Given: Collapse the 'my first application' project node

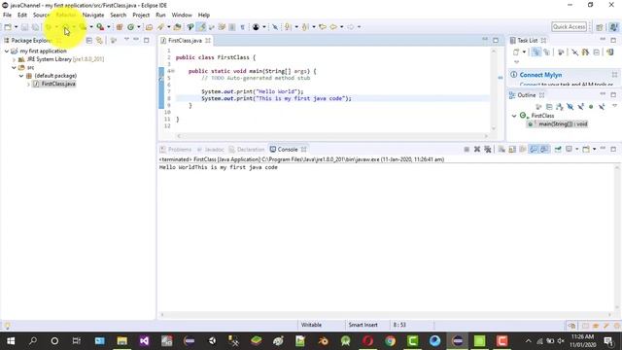Looking at the screenshot, I should point(7,52).
